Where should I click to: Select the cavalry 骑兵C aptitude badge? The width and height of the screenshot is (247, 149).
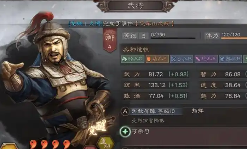(x=133, y=59)
